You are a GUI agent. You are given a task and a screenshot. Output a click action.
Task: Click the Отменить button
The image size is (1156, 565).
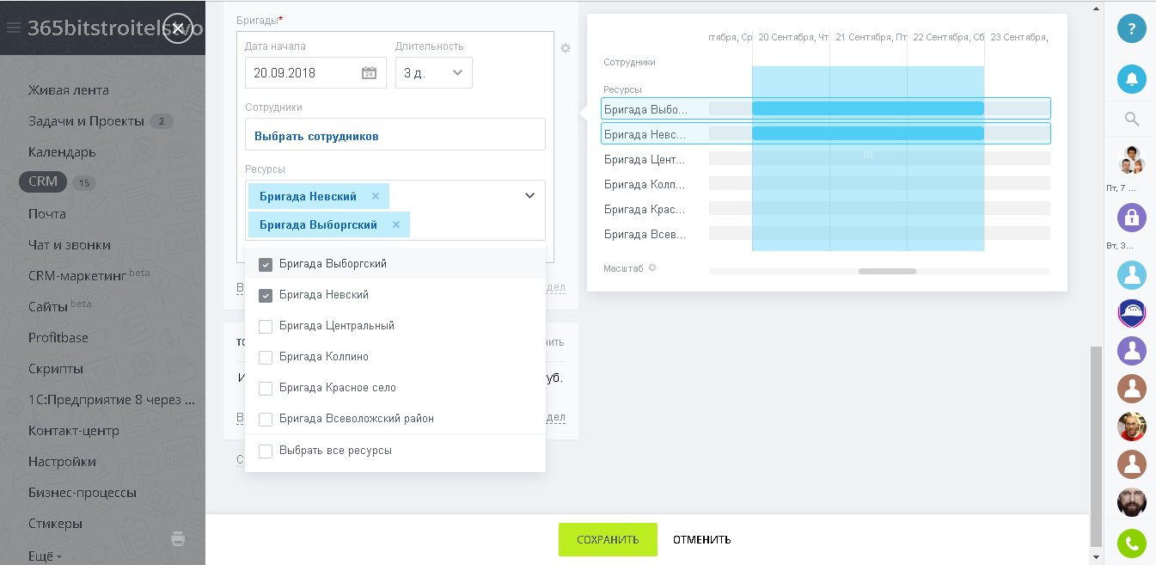coord(701,540)
